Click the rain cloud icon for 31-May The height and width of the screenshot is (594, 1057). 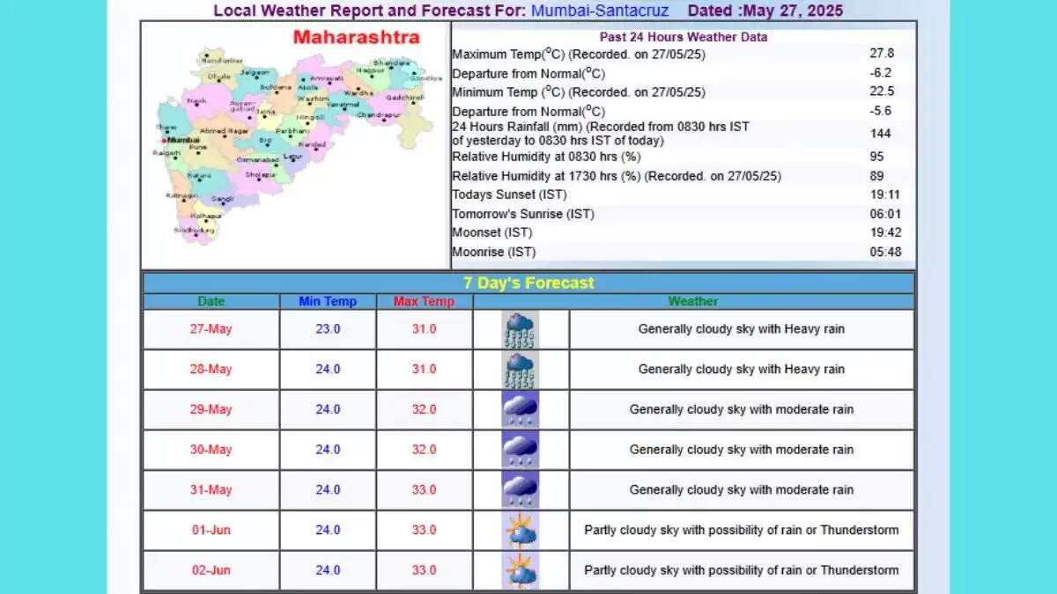click(x=519, y=489)
